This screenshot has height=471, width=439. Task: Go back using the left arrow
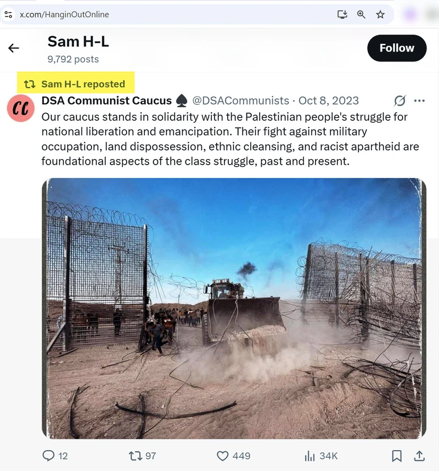[14, 48]
